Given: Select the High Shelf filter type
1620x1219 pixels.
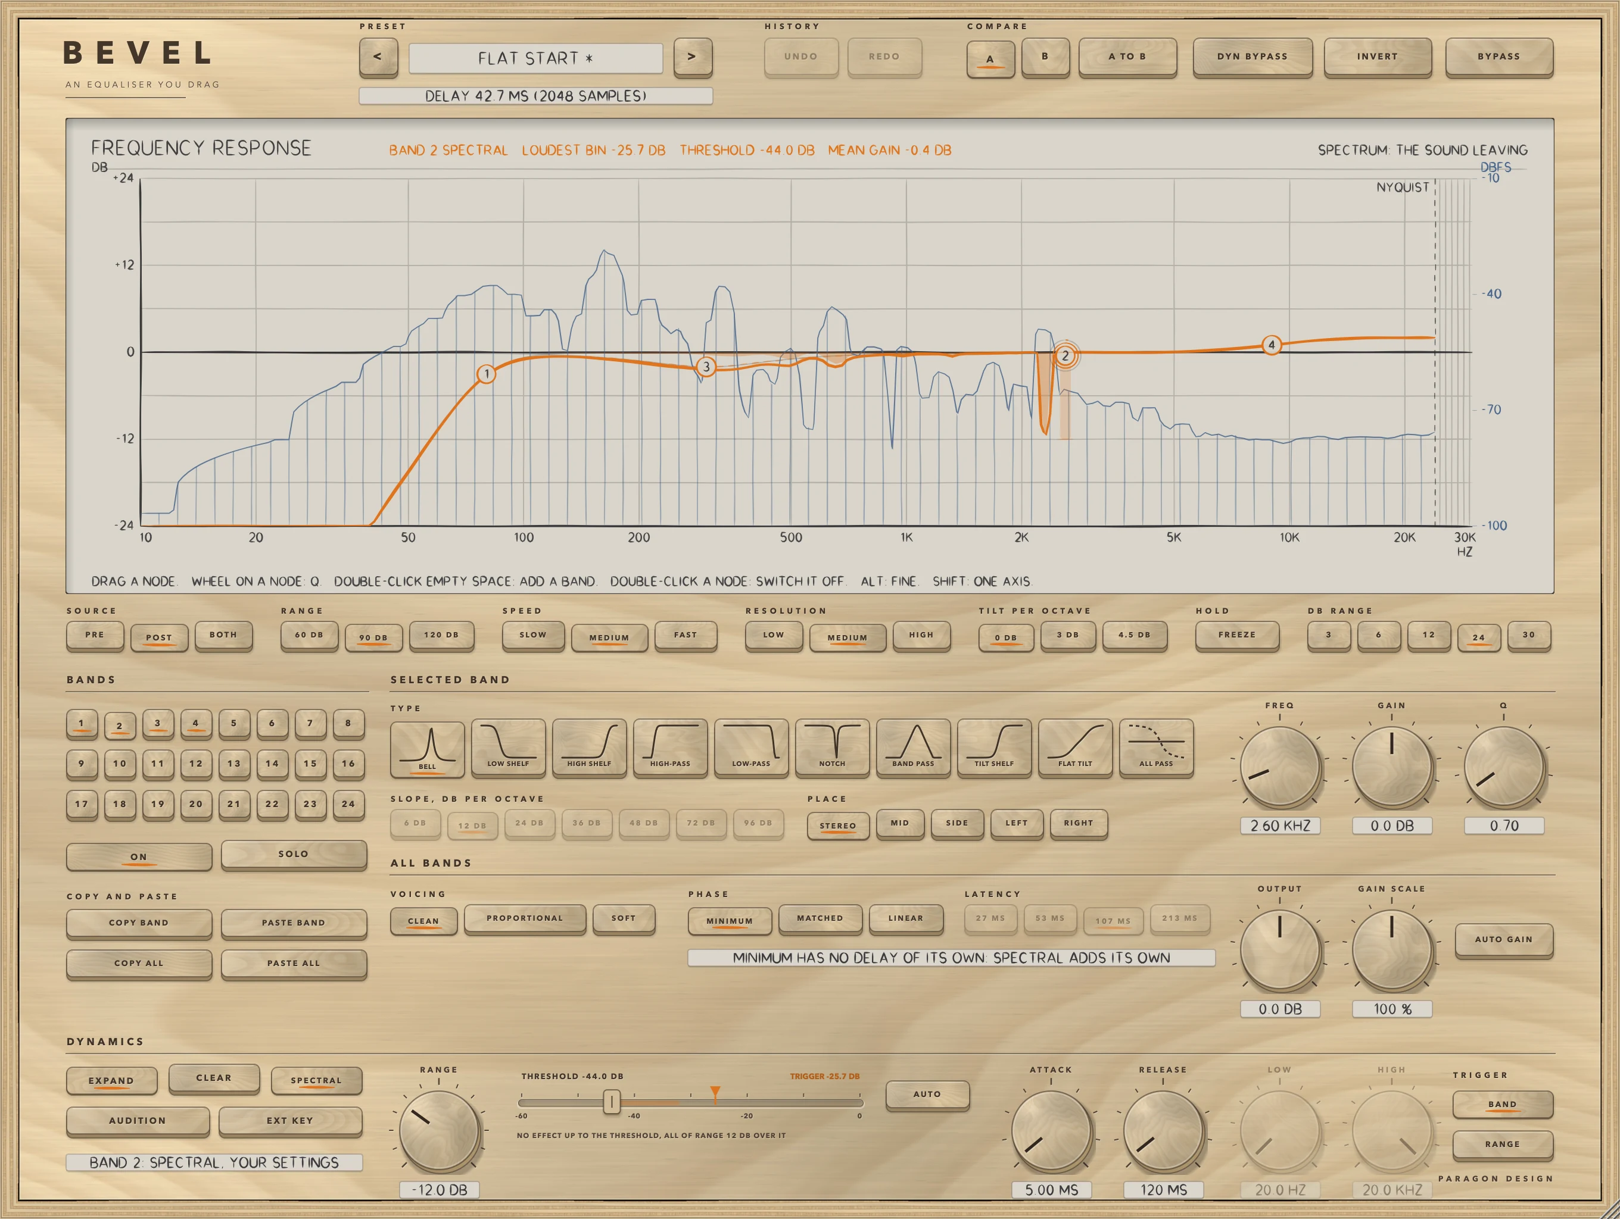Looking at the screenshot, I should tap(589, 747).
